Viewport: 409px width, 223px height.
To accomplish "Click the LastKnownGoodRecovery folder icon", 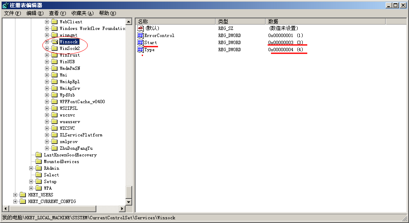I will (x=39, y=155).
